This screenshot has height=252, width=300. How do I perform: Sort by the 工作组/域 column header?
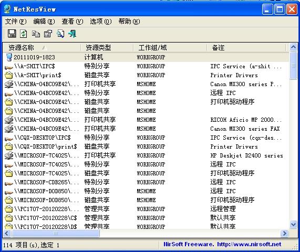point(170,48)
